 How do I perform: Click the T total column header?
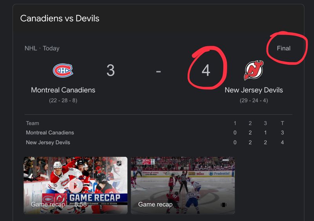[x=282, y=123]
